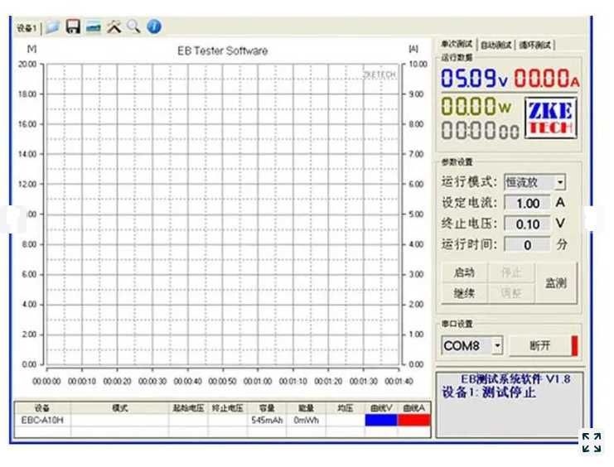Select the 设备1 toolbar label
The height and width of the screenshot is (467, 614).
(27, 28)
